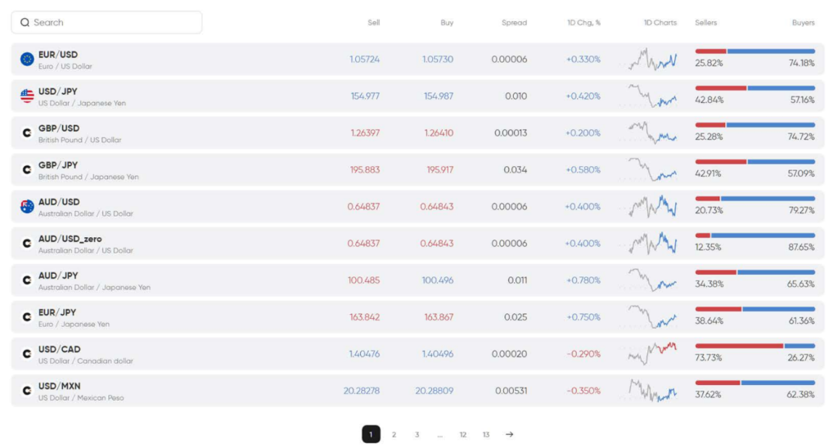Open the EUR/USD 1D mini chart
Screen dimensions: 838x448
652,59
